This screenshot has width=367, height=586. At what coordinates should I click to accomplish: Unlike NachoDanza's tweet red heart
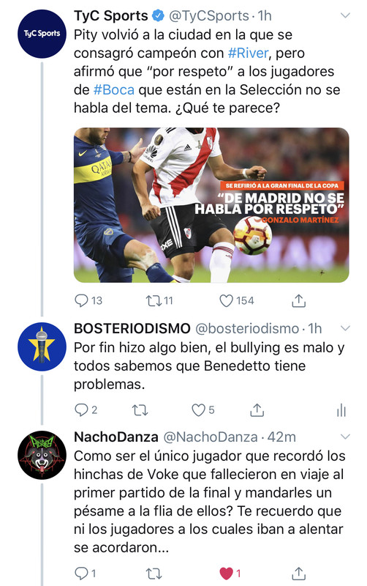click(226, 574)
